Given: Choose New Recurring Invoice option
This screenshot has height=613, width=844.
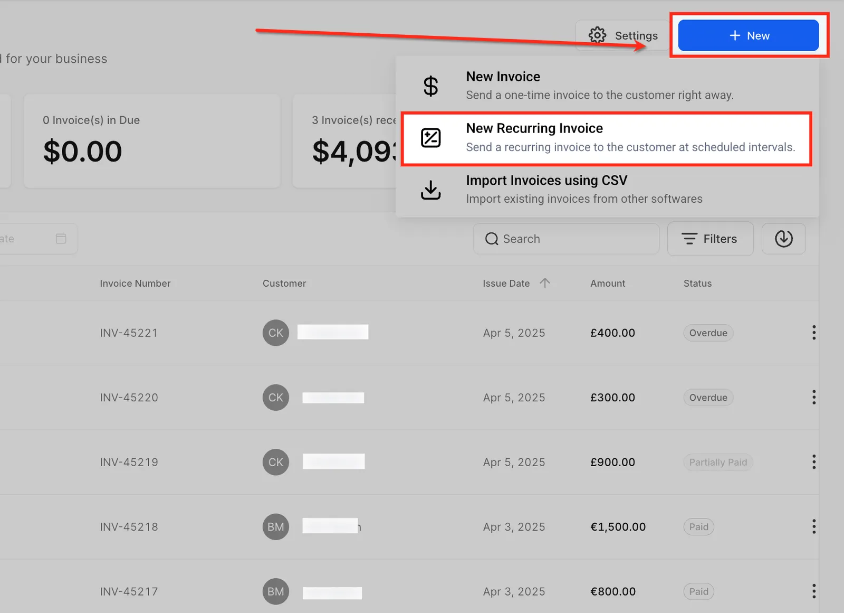Looking at the screenshot, I should (x=607, y=138).
